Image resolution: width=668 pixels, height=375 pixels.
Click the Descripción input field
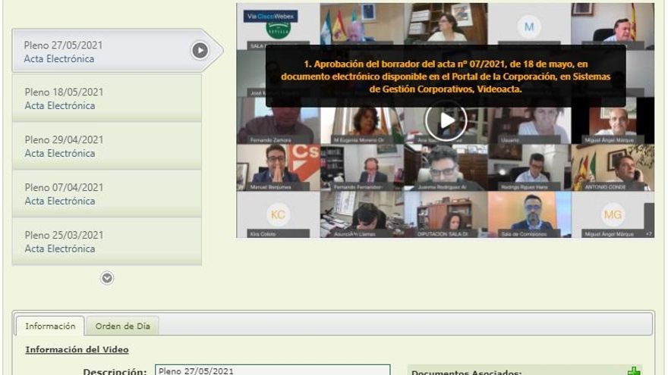273,370
